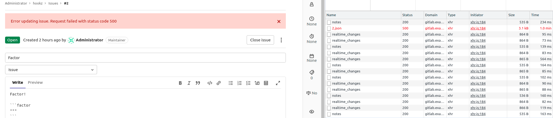Click the Close issue button

[260, 40]
